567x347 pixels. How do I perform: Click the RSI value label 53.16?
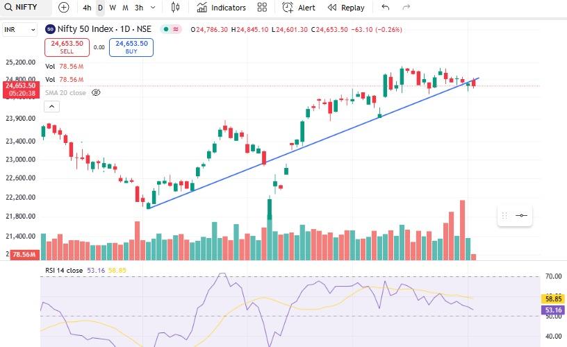coord(553,310)
